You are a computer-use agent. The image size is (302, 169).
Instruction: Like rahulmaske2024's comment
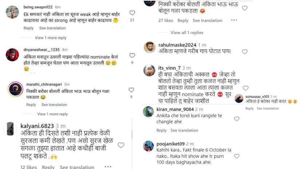pos(245,52)
